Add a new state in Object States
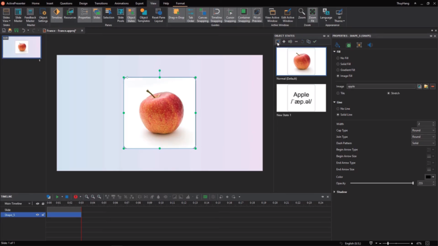The height and width of the screenshot is (246, 438). pos(284,42)
